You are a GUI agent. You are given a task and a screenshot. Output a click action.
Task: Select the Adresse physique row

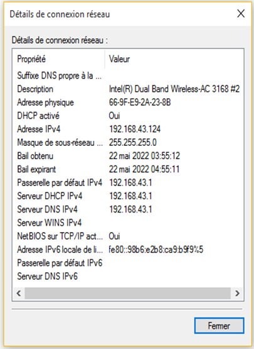[129, 102]
